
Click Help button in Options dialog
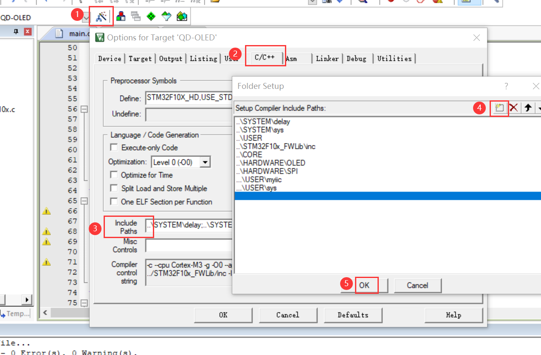[454, 315]
